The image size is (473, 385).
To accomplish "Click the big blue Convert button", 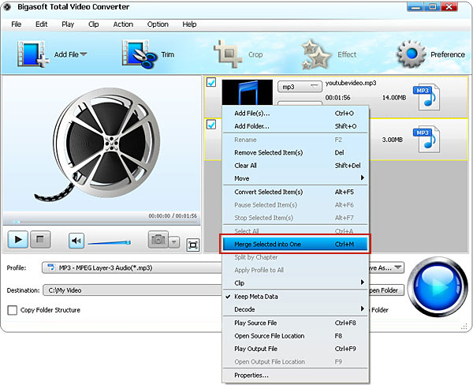I will pos(438,286).
